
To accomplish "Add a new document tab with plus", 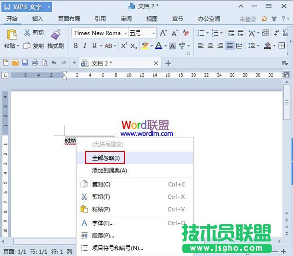I will click(168, 63).
